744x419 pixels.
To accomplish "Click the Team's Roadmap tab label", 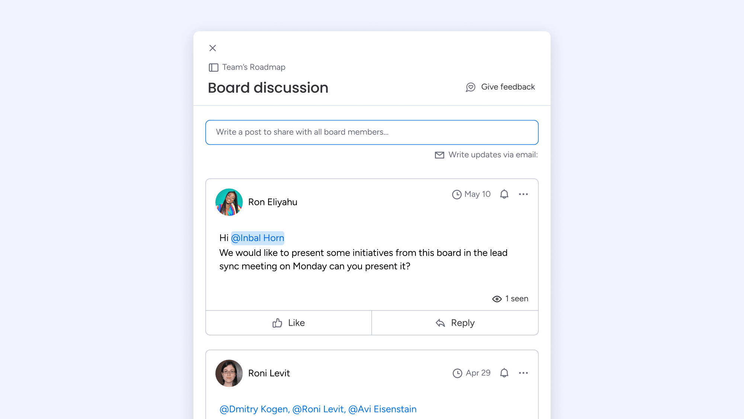I will click(253, 67).
